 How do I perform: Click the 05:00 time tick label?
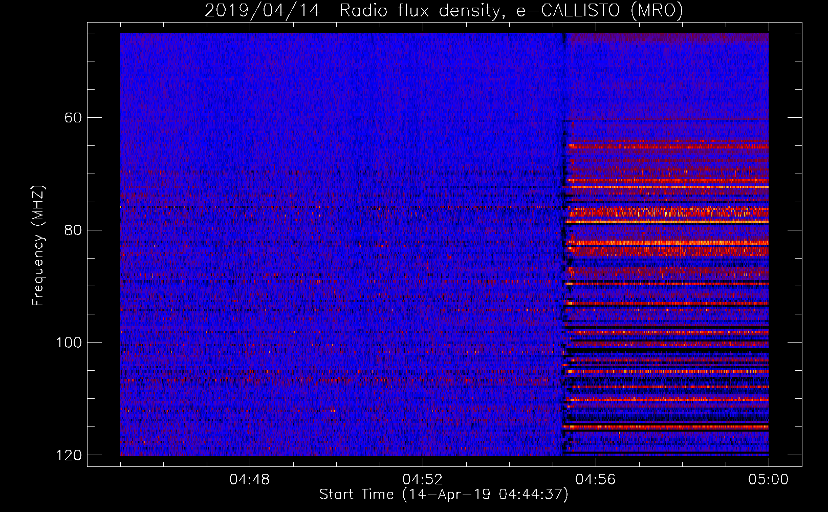pyautogui.click(x=768, y=480)
